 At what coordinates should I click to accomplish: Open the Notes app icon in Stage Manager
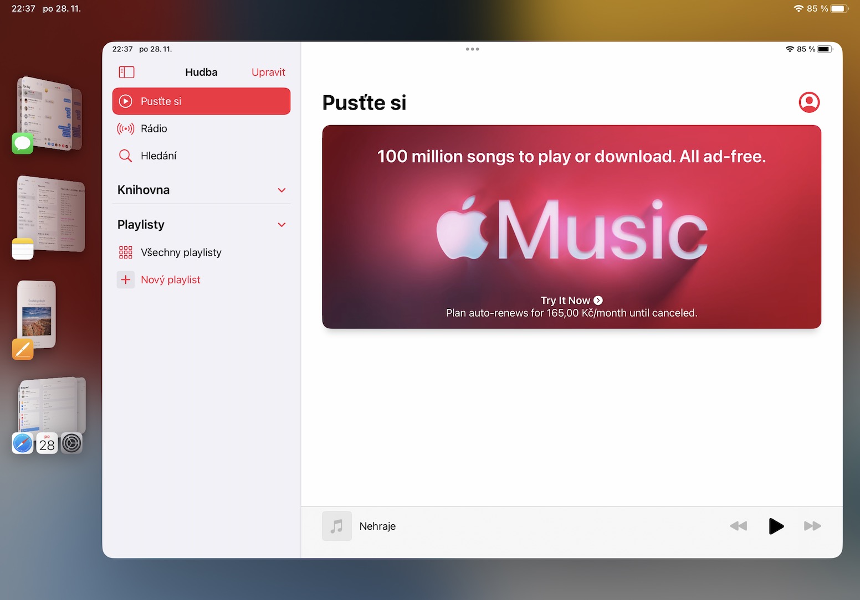(23, 249)
